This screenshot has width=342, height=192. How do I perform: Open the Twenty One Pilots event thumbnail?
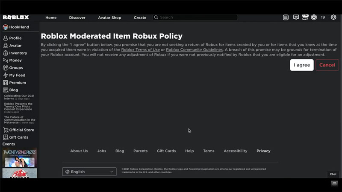pyautogui.click(x=20, y=157)
